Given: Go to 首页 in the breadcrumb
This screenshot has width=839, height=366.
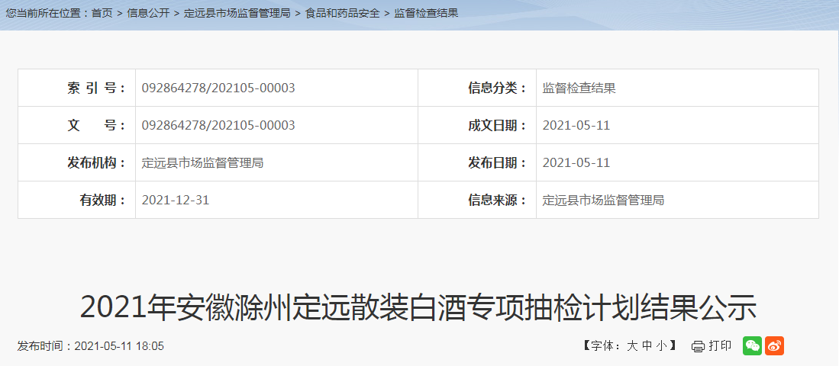Looking at the screenshot, I should click(102, 14).
